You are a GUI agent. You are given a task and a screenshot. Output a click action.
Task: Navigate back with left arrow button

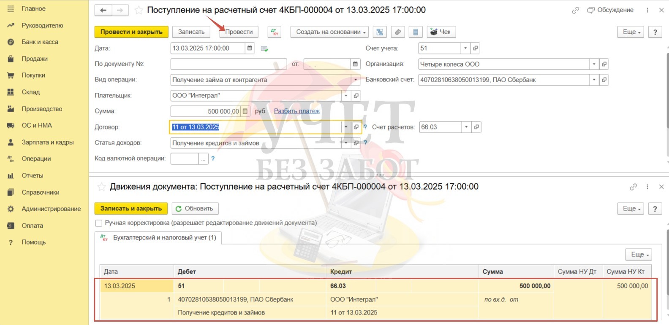[x=103, y=10]
